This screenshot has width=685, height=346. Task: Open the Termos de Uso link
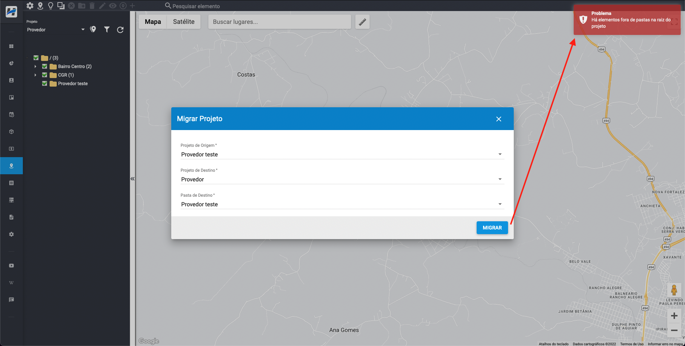click(x=631, y=344)
